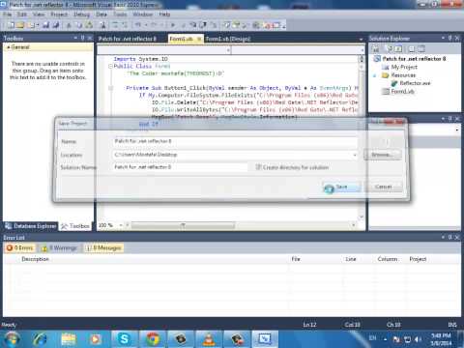The image size is (464, 348).
Task: Open the File menu
Action: [x=8, y=14]
